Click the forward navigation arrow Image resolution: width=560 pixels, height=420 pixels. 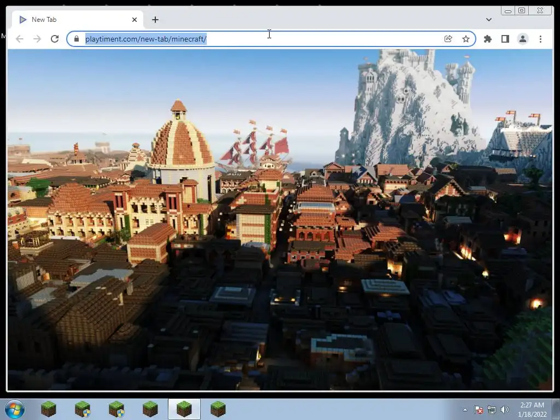(x=37, y=39)
